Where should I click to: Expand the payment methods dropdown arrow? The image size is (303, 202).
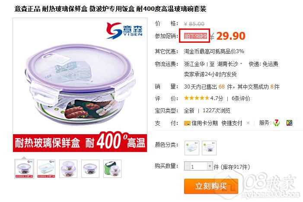(248, 123)
